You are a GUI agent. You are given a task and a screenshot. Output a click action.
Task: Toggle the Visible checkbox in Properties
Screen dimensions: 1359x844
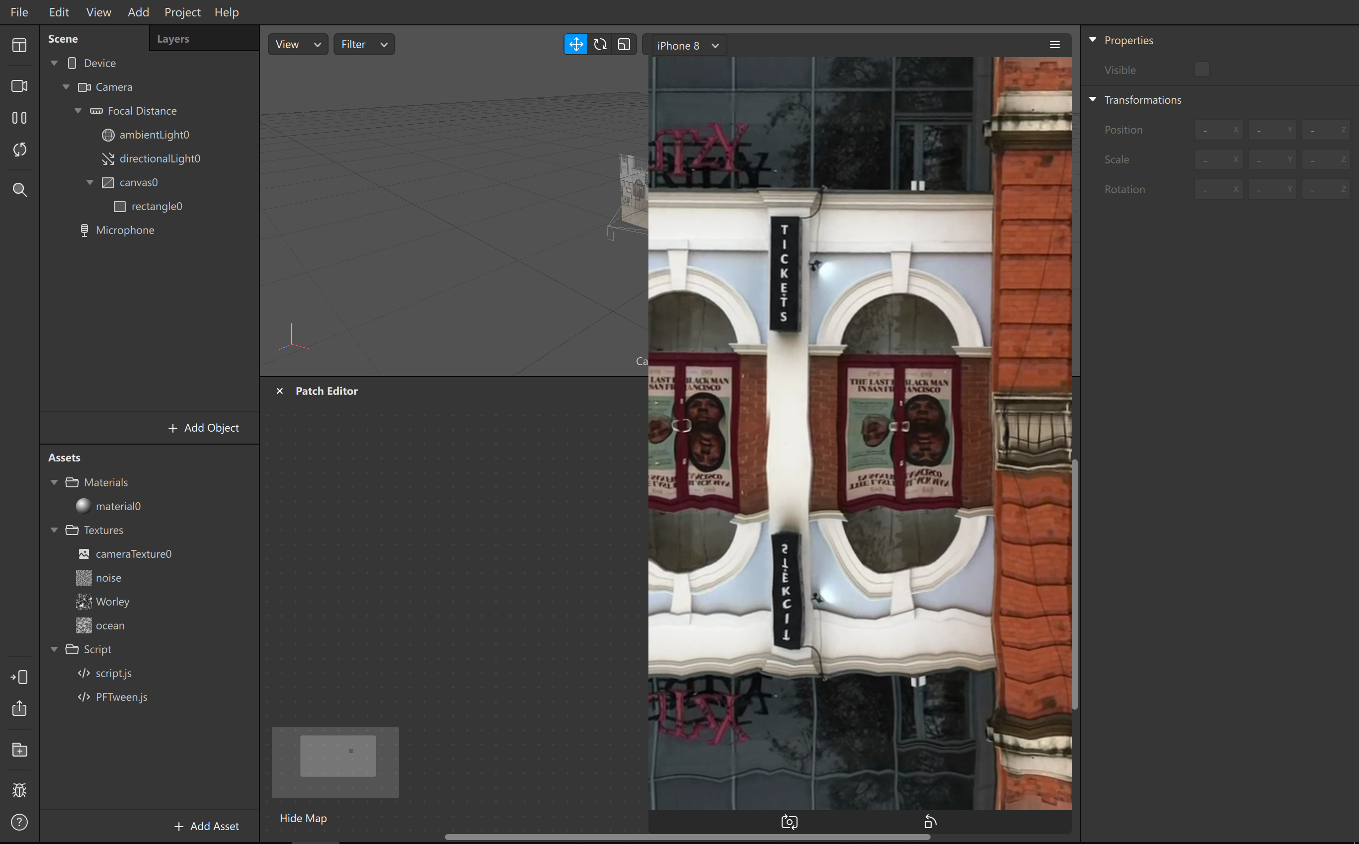tap(1201, 70)
